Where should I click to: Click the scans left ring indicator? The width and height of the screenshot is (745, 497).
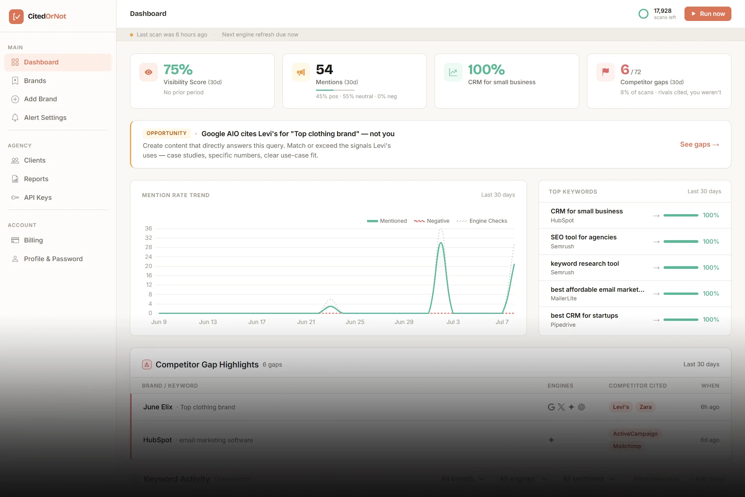pyautogui.click(x=643, y=14)
